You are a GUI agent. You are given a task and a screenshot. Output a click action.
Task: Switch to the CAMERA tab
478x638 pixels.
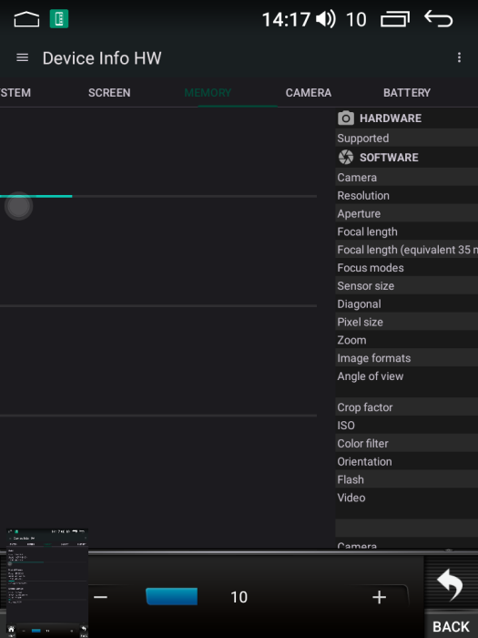click(x=308, y=93)
